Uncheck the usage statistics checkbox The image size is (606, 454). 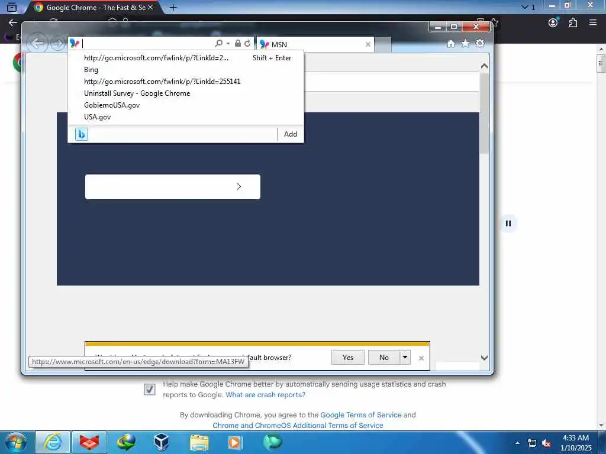tap(150, 390)
